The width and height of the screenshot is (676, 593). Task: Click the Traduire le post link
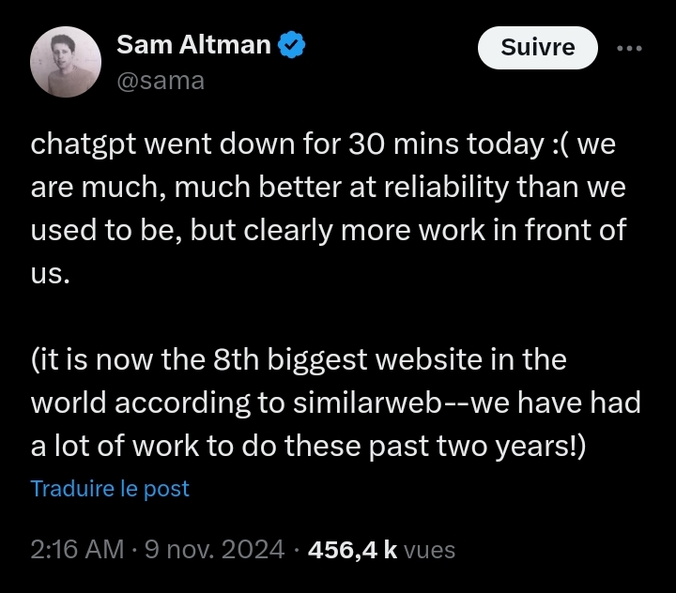110,488
